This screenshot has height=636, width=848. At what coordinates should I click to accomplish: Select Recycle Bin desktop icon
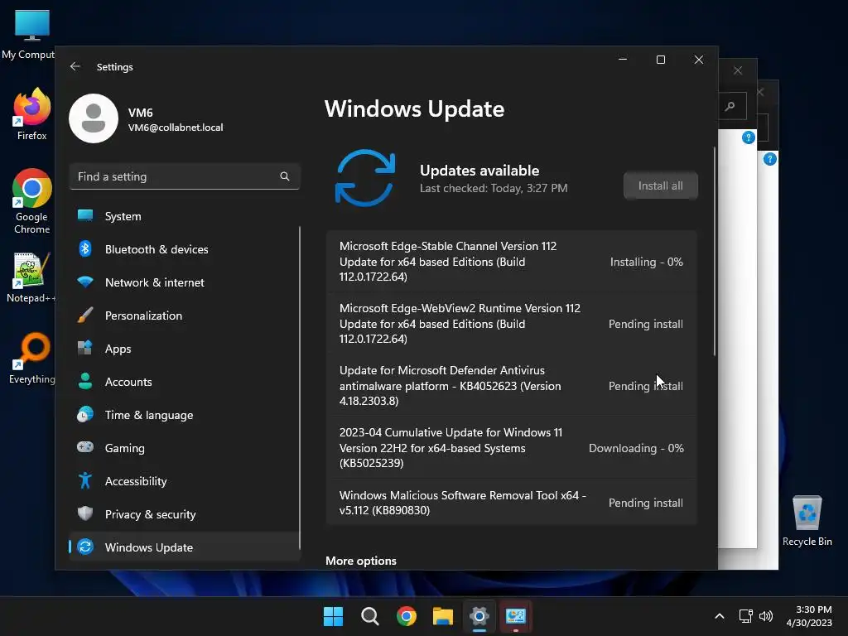[807, 521]
